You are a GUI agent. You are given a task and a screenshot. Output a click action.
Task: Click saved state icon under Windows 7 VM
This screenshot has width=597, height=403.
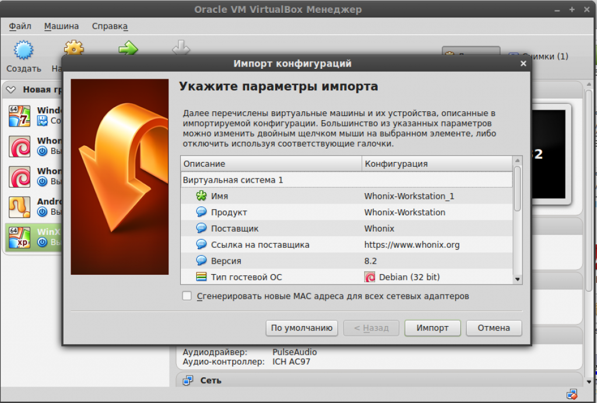[42, 121]
